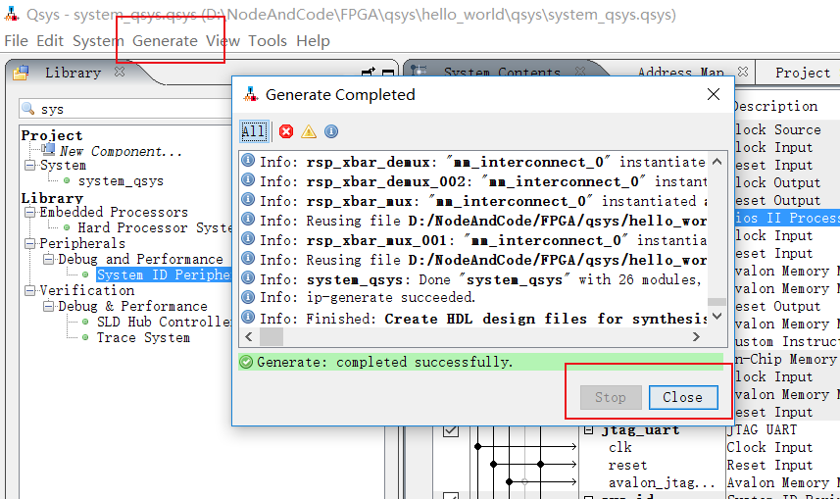
Task: Collapse the Peripherals tree node
Action: pos(30,243)
